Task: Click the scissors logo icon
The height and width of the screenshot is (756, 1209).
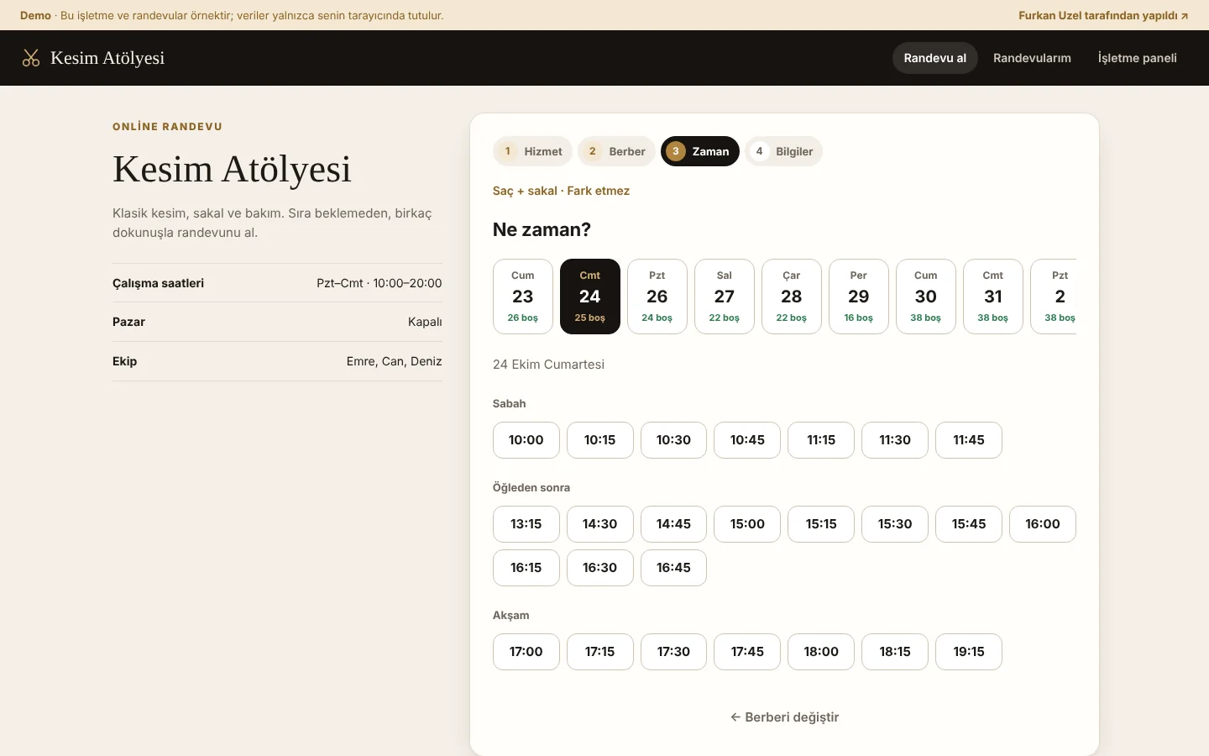Action: click(31, 58)
